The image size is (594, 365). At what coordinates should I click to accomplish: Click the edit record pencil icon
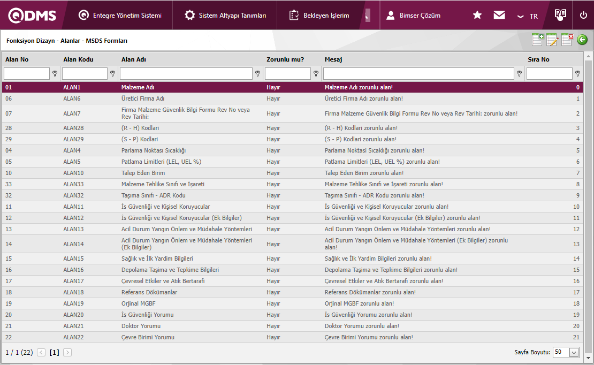click(552, 40)
